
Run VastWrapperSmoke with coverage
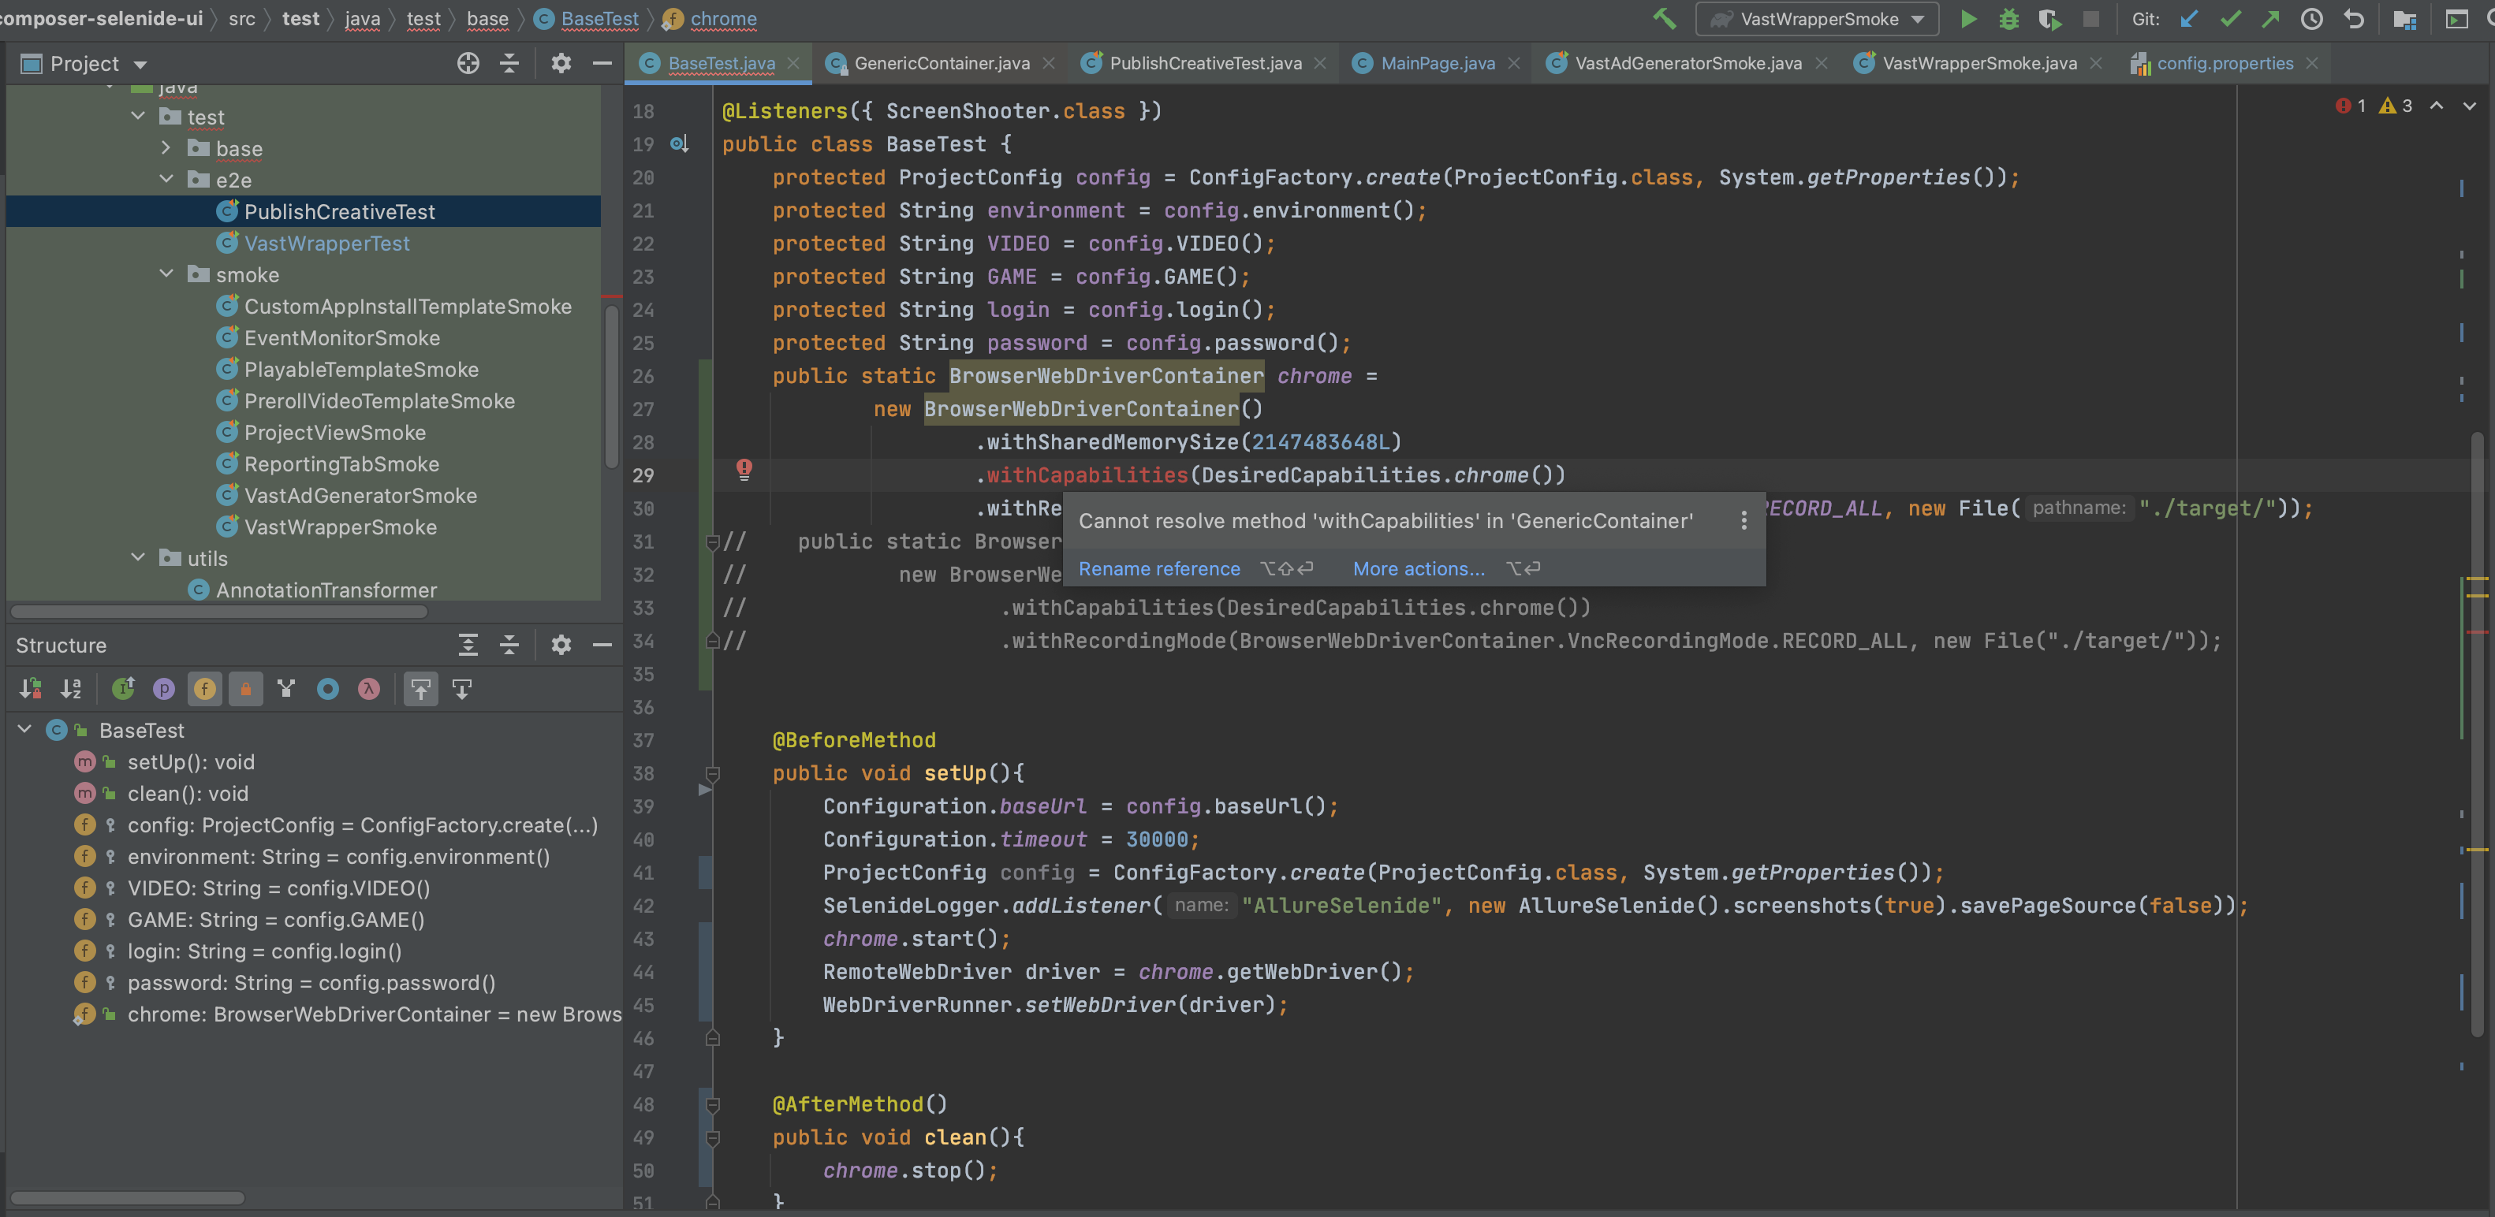[2049, 18]
